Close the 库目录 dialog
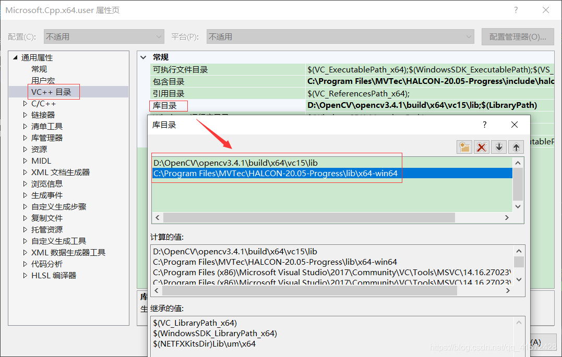This screenshot has height=357, width=562. [514, 125]
